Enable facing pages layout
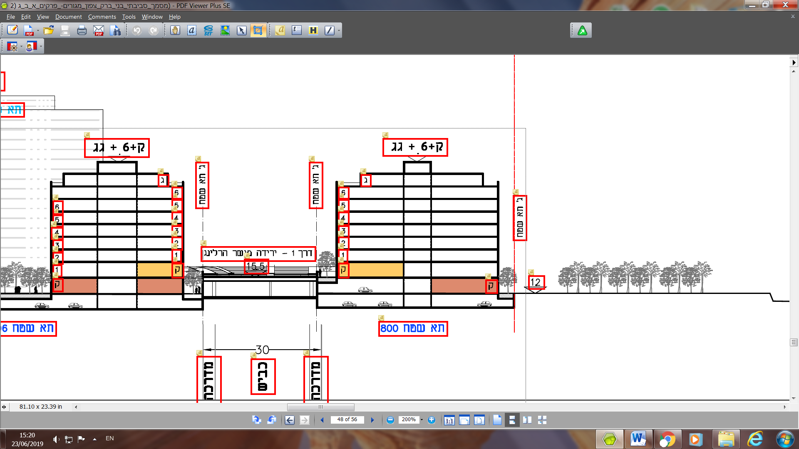Screen dimensions: 799x449 pos(527,420)
